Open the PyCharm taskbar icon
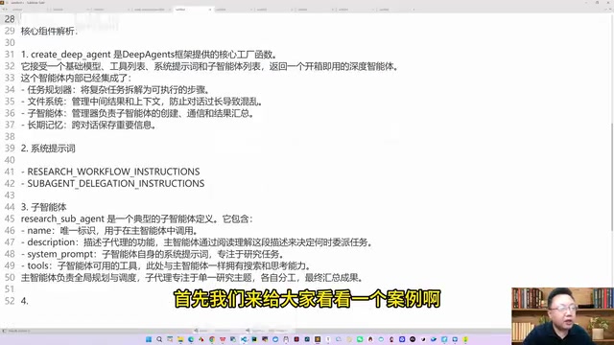 pyautogui.click(x=254, y=339)
